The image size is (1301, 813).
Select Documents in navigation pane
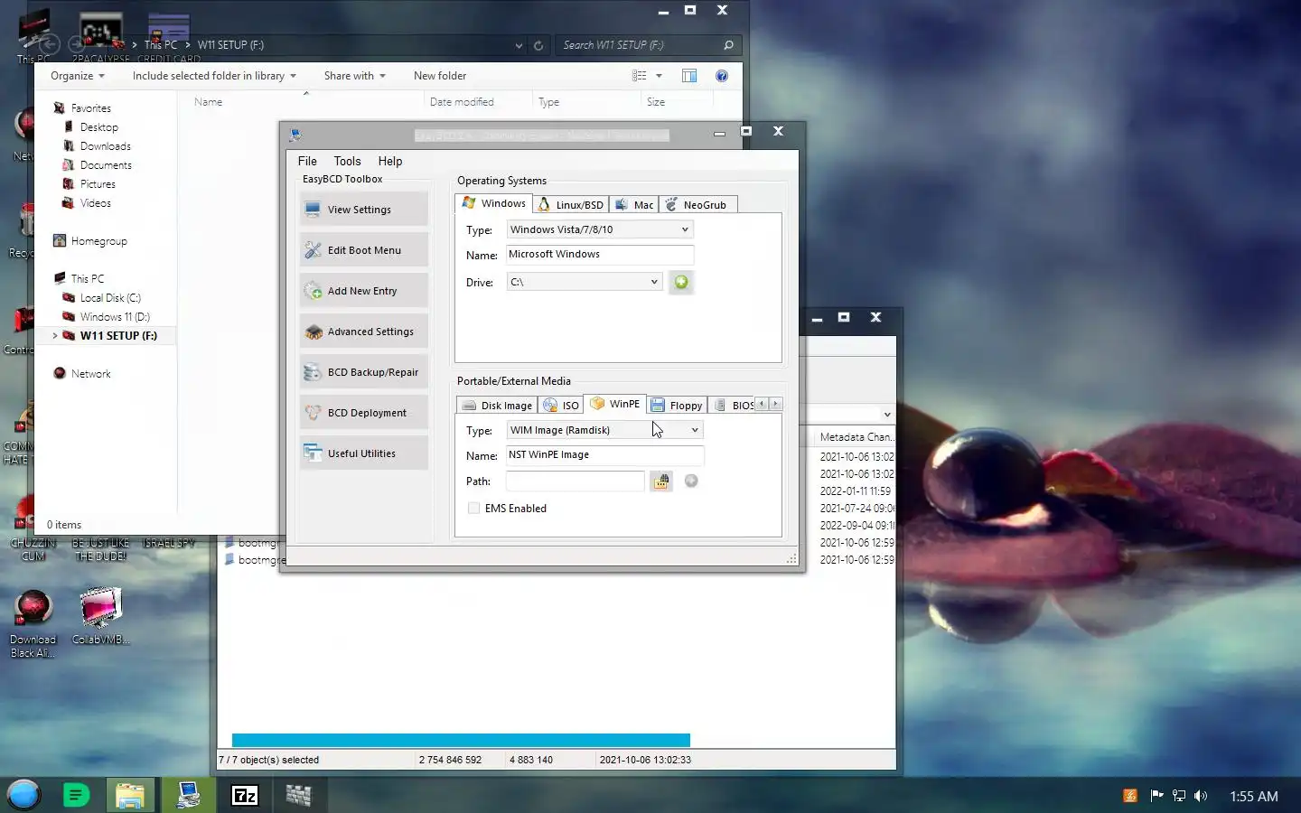pos(106,165)
